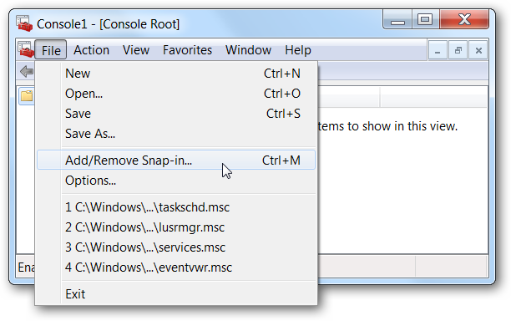Choose New from the File menu
This screenshot has width=511, height=321.
point(176,74)
